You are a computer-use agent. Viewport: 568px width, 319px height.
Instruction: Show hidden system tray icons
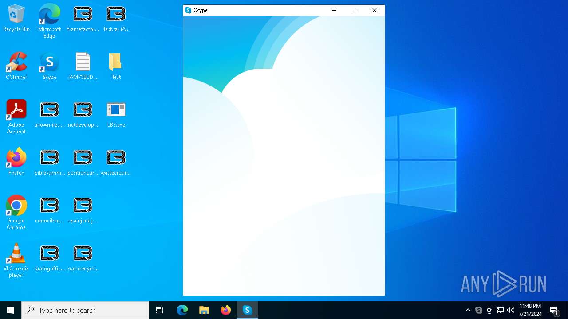coord(468,310)
